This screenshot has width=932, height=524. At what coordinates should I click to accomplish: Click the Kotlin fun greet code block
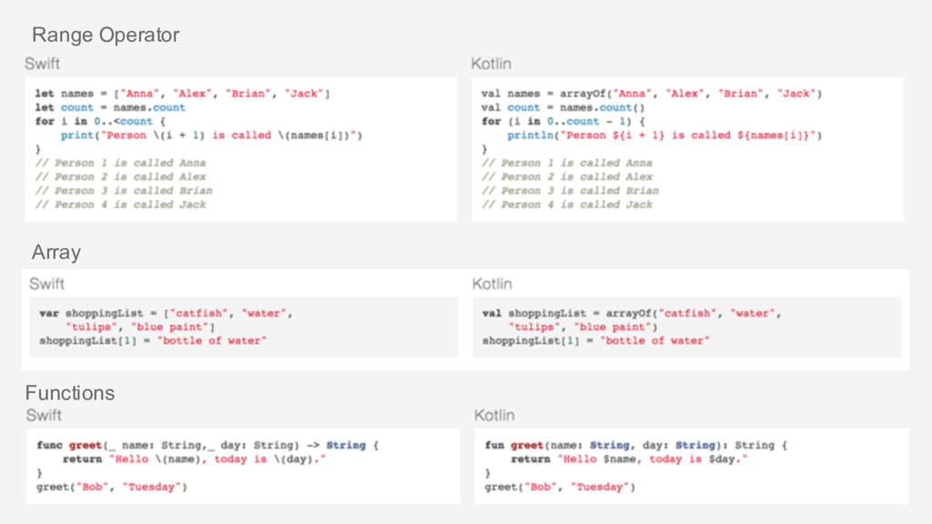pyautogui.click(x=692, y=467)
